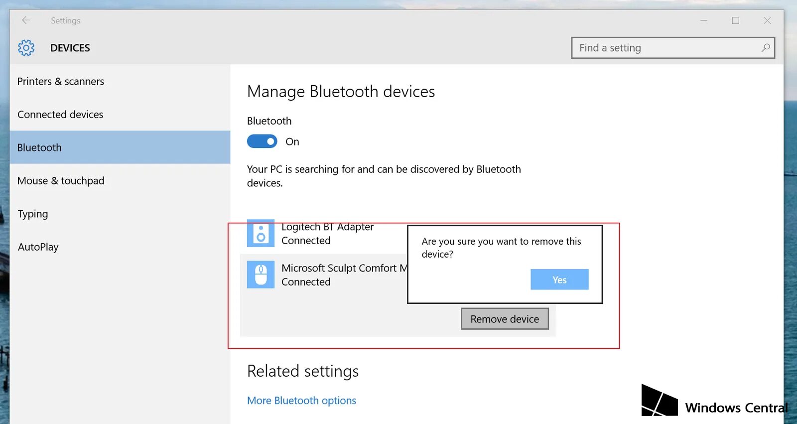Maximize the Settings window

coord(736,20)
